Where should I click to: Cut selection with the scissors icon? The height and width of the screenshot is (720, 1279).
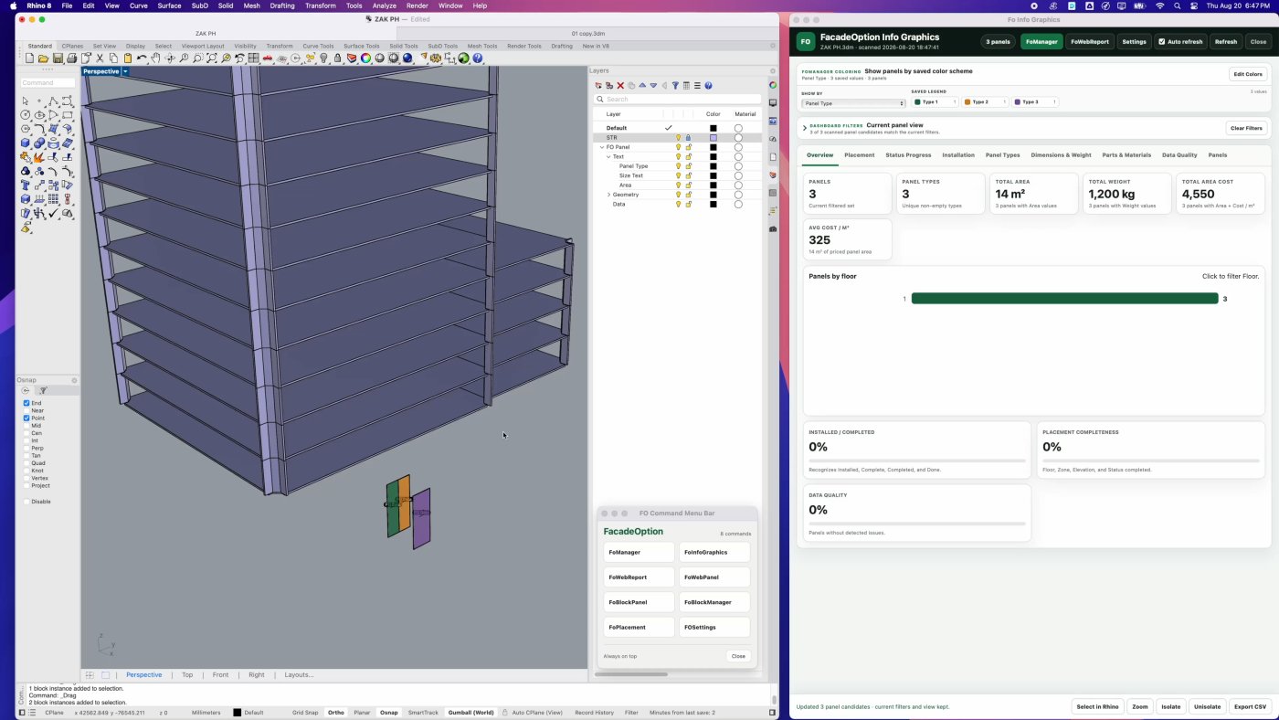[100, 58]
